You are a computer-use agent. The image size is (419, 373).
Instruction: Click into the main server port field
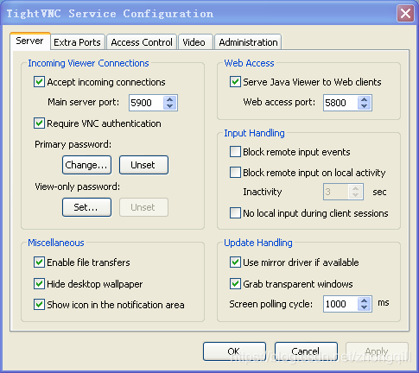click(x=146, y=103)
